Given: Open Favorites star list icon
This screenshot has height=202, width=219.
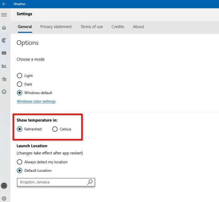Looking at the screenshot, I should click(4, 79).
